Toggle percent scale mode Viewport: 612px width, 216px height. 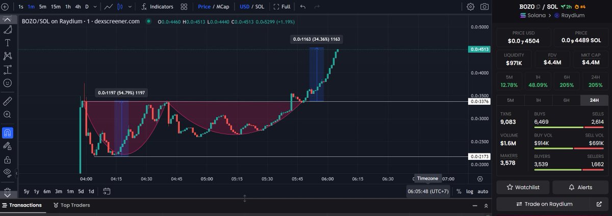459,192
